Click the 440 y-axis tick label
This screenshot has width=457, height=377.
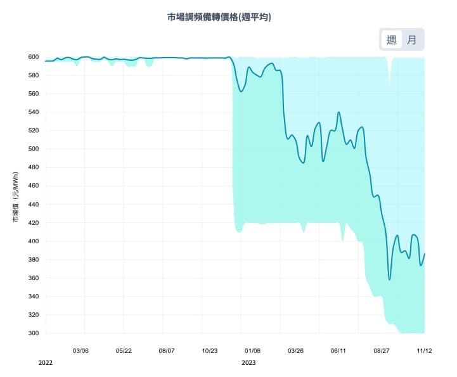[x=33, y=205]
